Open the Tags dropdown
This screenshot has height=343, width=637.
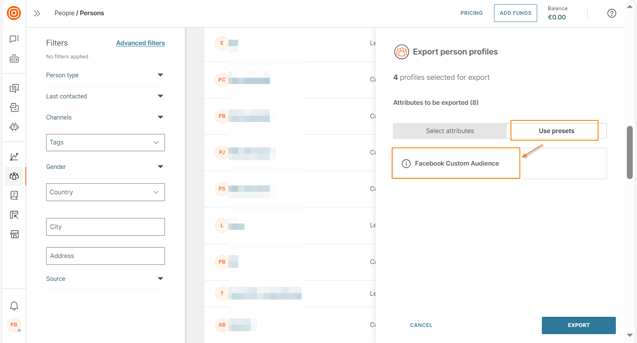click(105, 142)
